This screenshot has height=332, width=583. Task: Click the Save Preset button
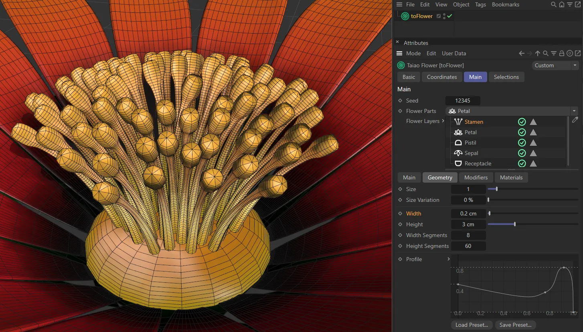(515, 325)
